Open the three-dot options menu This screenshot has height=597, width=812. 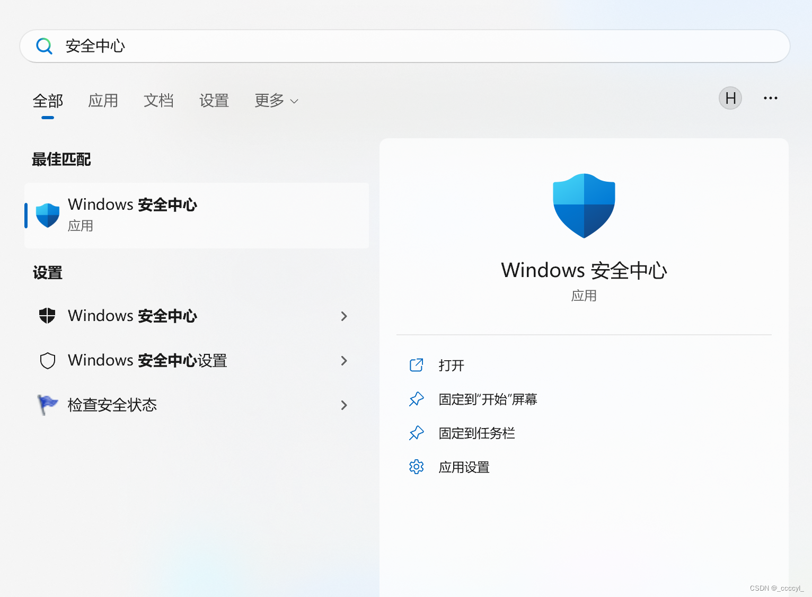click(x=771, y=98)
